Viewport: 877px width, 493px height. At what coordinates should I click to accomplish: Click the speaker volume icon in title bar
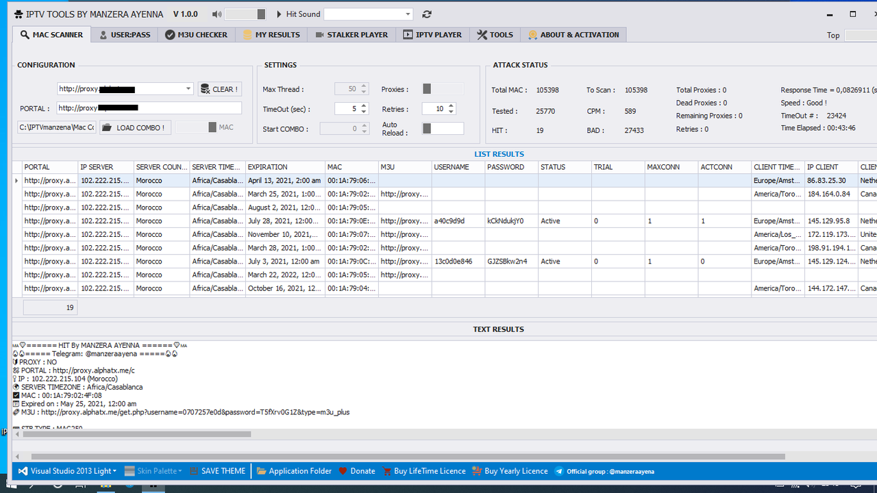click(x=217, y=14)
